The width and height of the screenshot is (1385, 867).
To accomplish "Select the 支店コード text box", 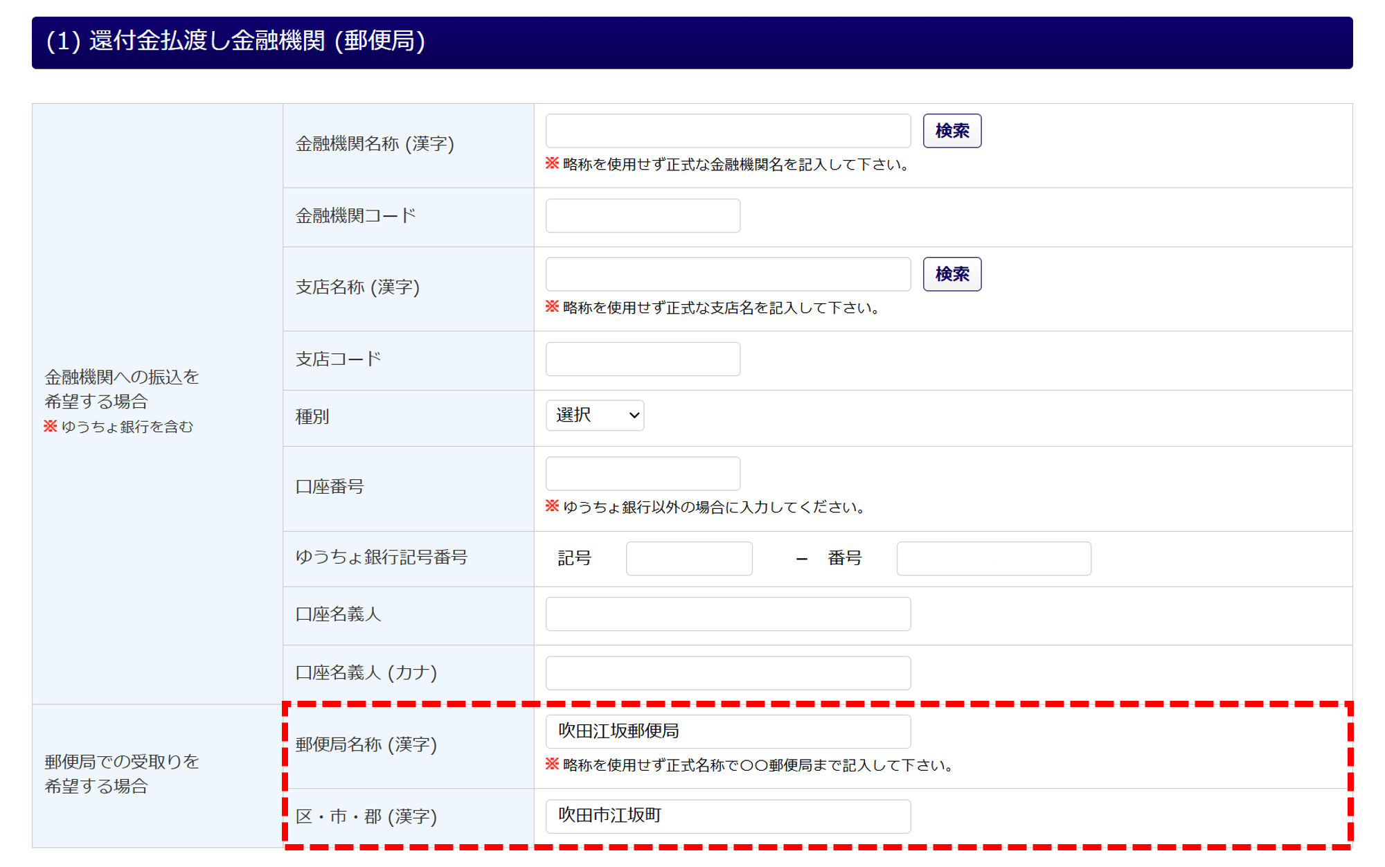I will click(x=642, y=359).
